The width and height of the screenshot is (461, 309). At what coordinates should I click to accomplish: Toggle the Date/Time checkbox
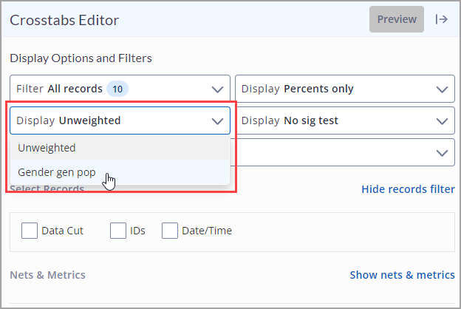170,231
